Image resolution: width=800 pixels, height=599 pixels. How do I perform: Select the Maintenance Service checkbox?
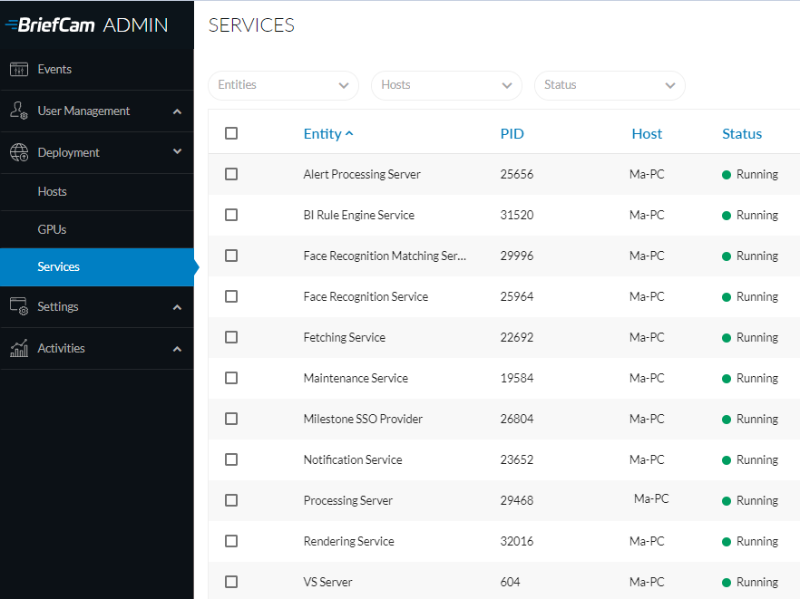(231, 378)
